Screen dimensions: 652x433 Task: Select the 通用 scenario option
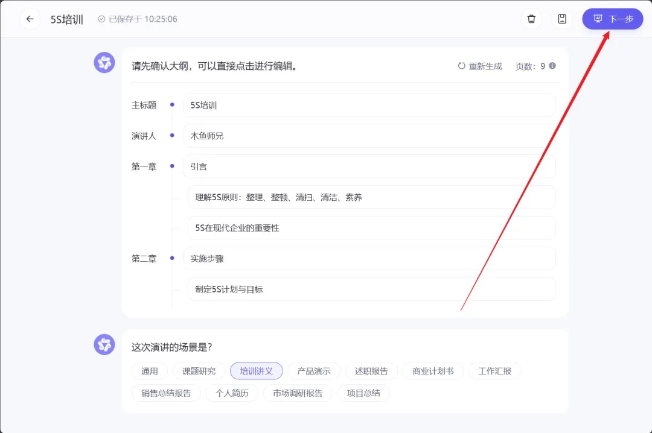pos(150,371)
